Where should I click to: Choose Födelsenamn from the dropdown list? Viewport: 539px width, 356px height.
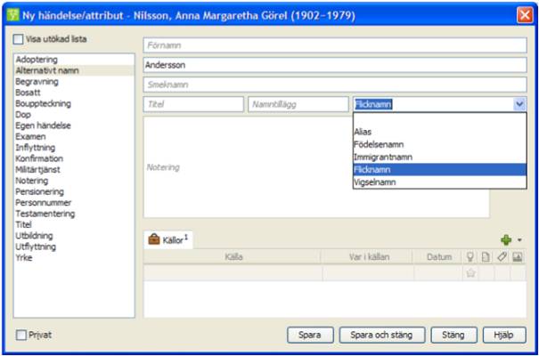[x=378, y=143]
